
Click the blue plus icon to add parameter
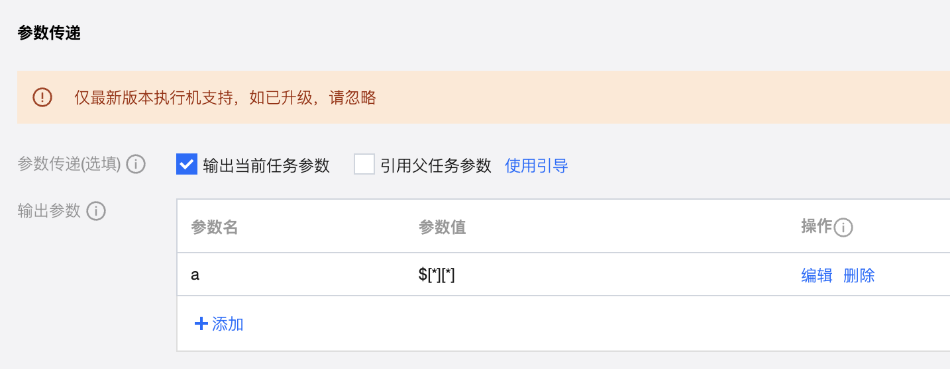(201, 323)
